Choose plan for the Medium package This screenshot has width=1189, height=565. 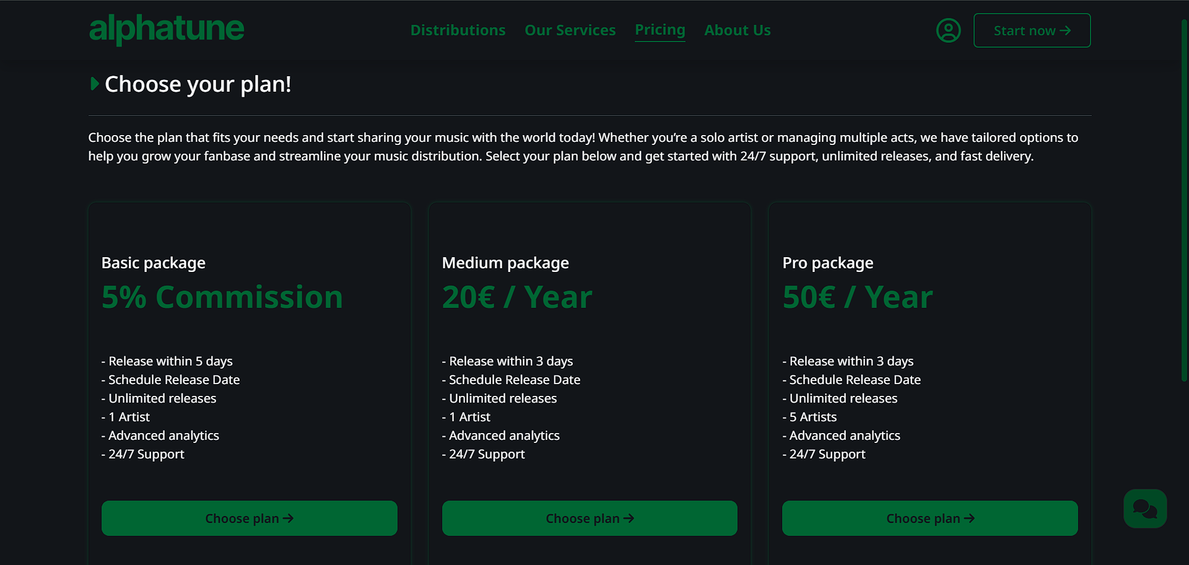(x=589, y=519)
